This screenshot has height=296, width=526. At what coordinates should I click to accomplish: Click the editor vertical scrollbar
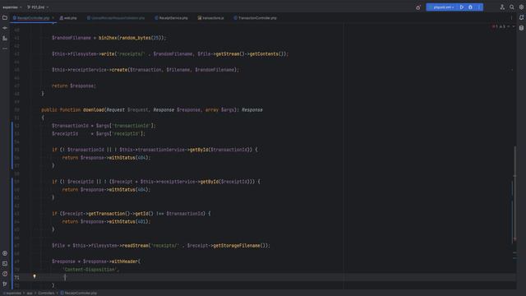(514, 193)
